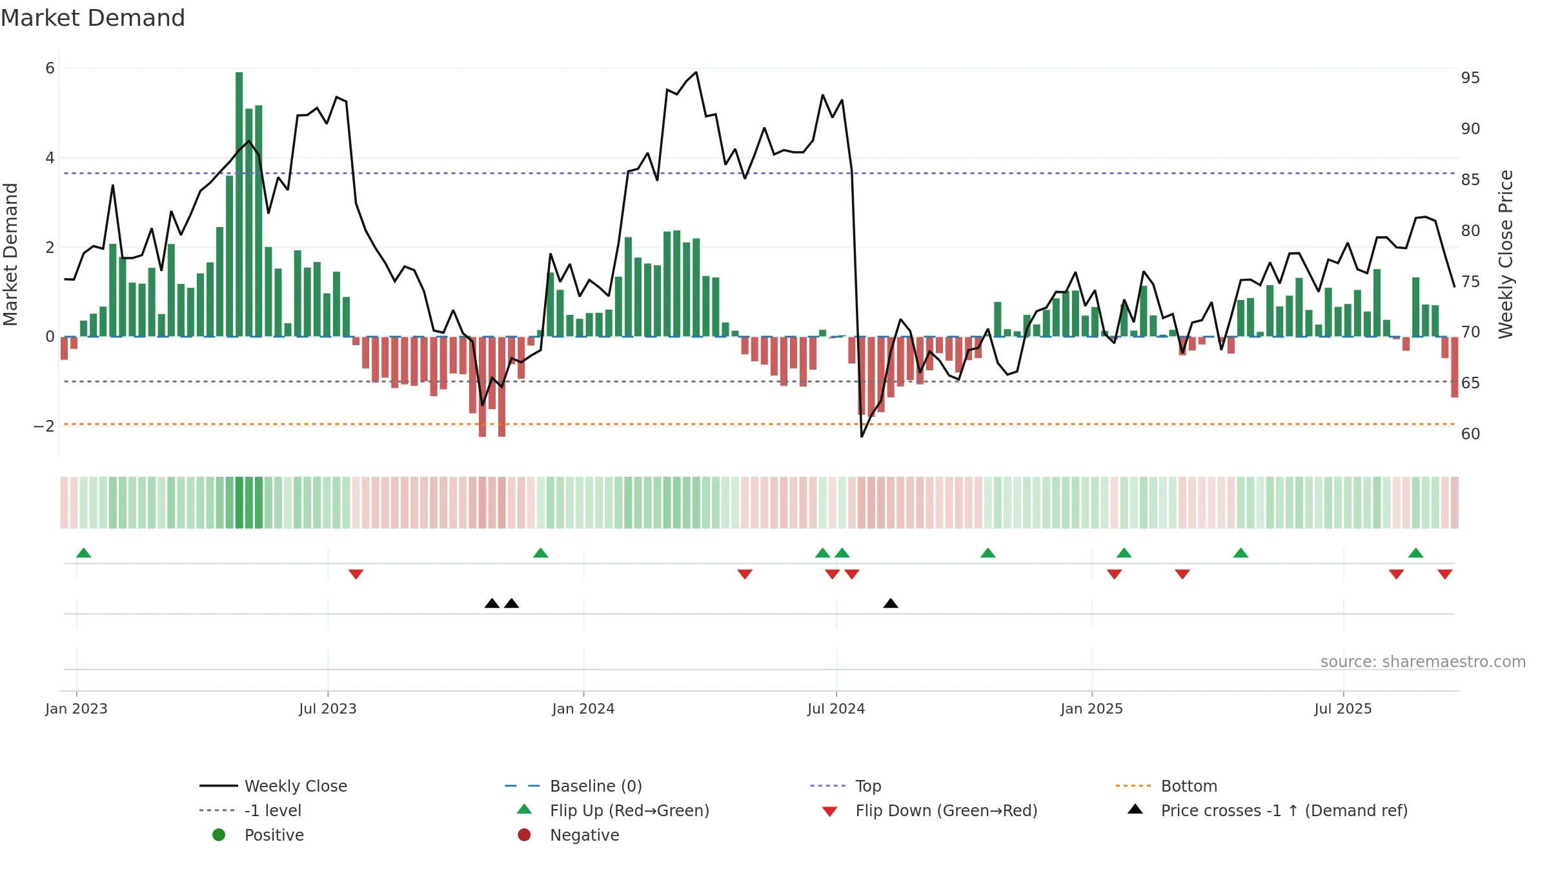Click the Market Demand y-axis title
The image size is (1549, 871).
(10, 254)
